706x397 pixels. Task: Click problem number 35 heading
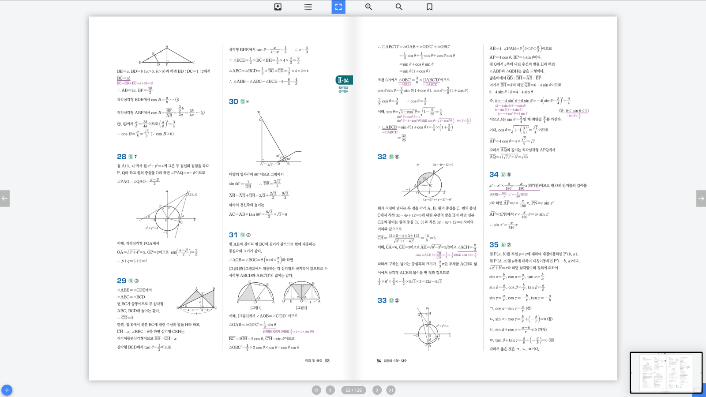coord(494,245)
